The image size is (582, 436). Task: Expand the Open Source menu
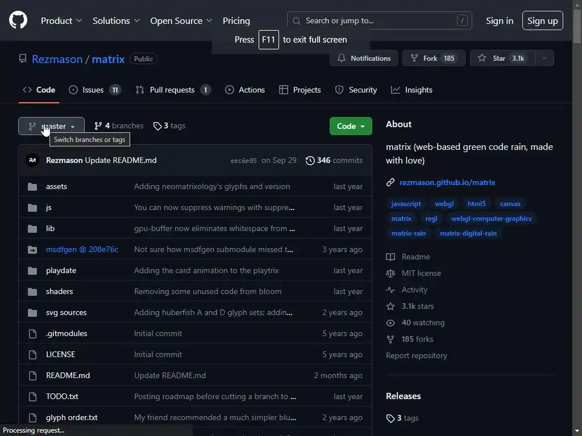pyautogui.click(x=181, y=21)
